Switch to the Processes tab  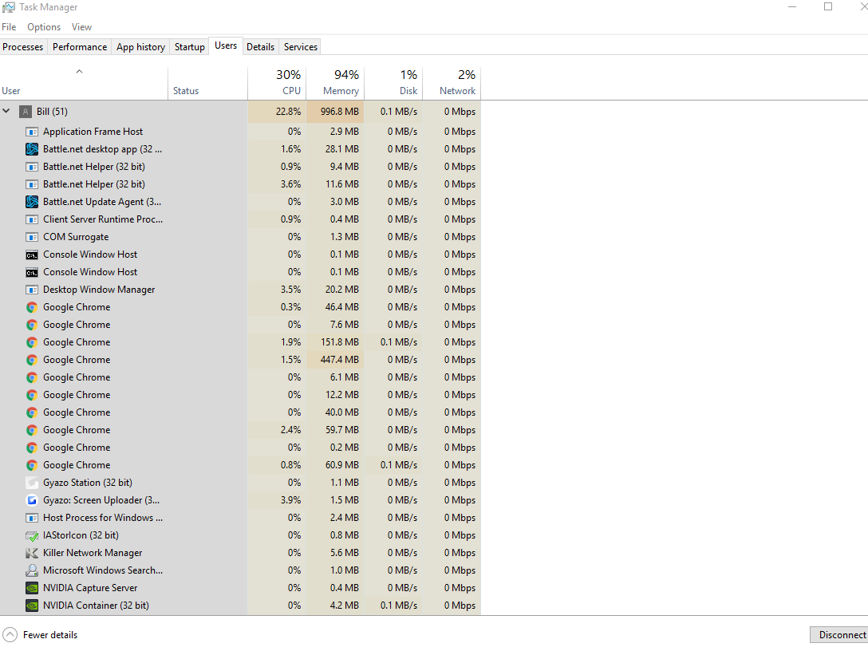pyautogui.click(x=22, y=47)
